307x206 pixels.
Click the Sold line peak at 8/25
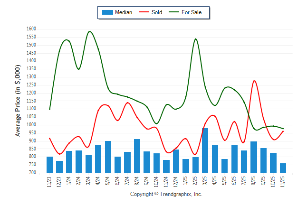tap(255, 81)
